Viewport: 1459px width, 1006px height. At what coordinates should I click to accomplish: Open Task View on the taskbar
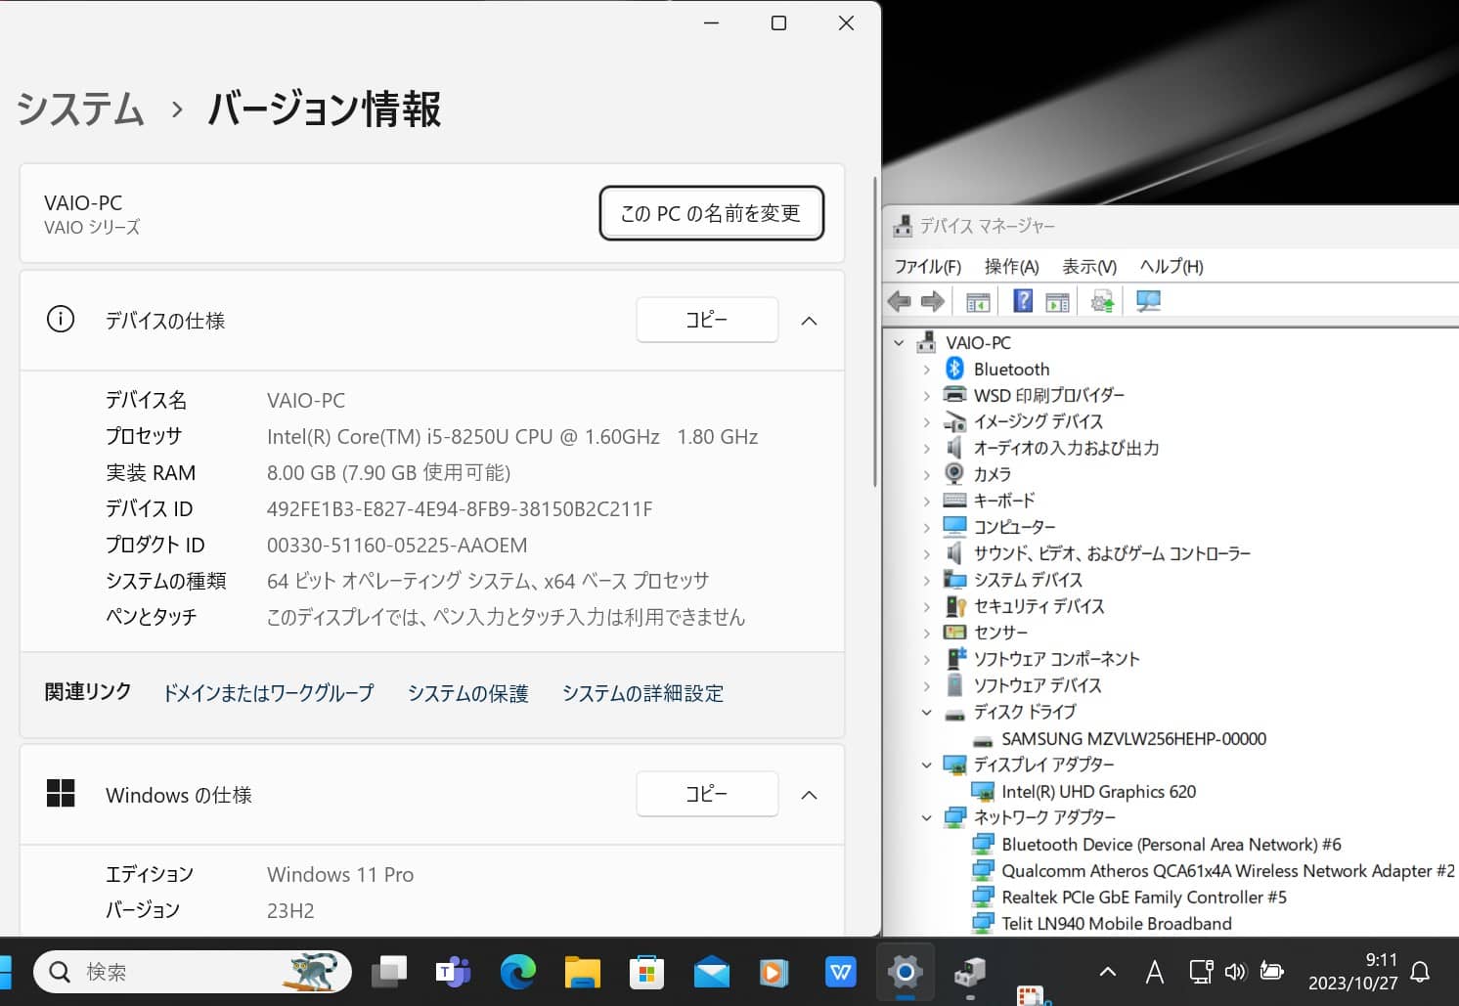pos(389,972)
